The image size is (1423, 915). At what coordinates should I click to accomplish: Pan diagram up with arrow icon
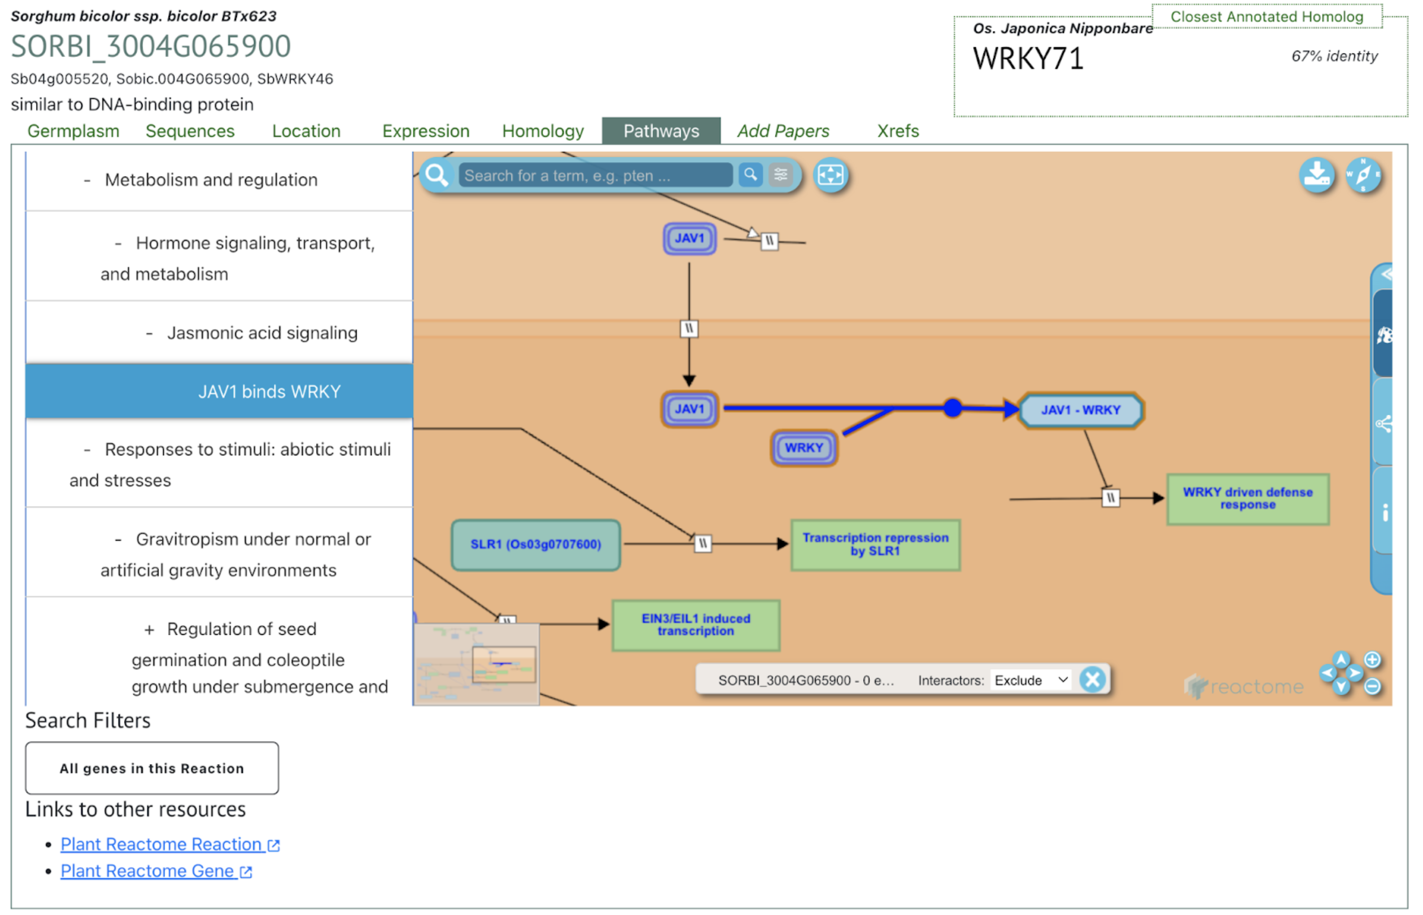pos(1341,659)
